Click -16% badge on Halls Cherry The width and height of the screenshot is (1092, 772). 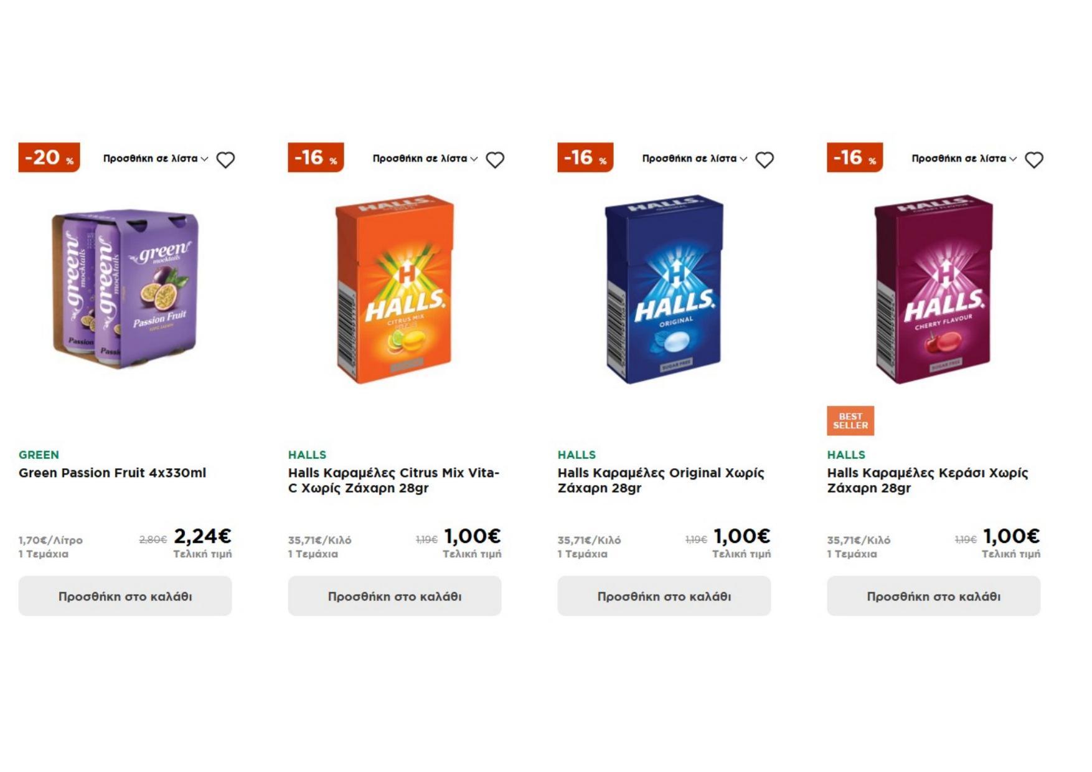855,158
